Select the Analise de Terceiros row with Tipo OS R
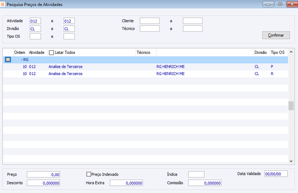Screen dimensions: 298x193 coord(145,74)
